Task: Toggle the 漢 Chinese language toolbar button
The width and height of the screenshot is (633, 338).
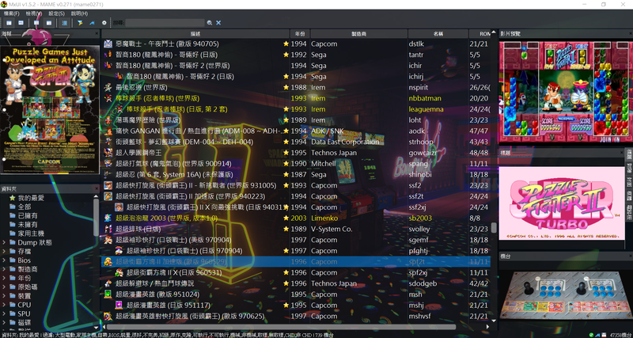Action: click(x=65, y=23)
